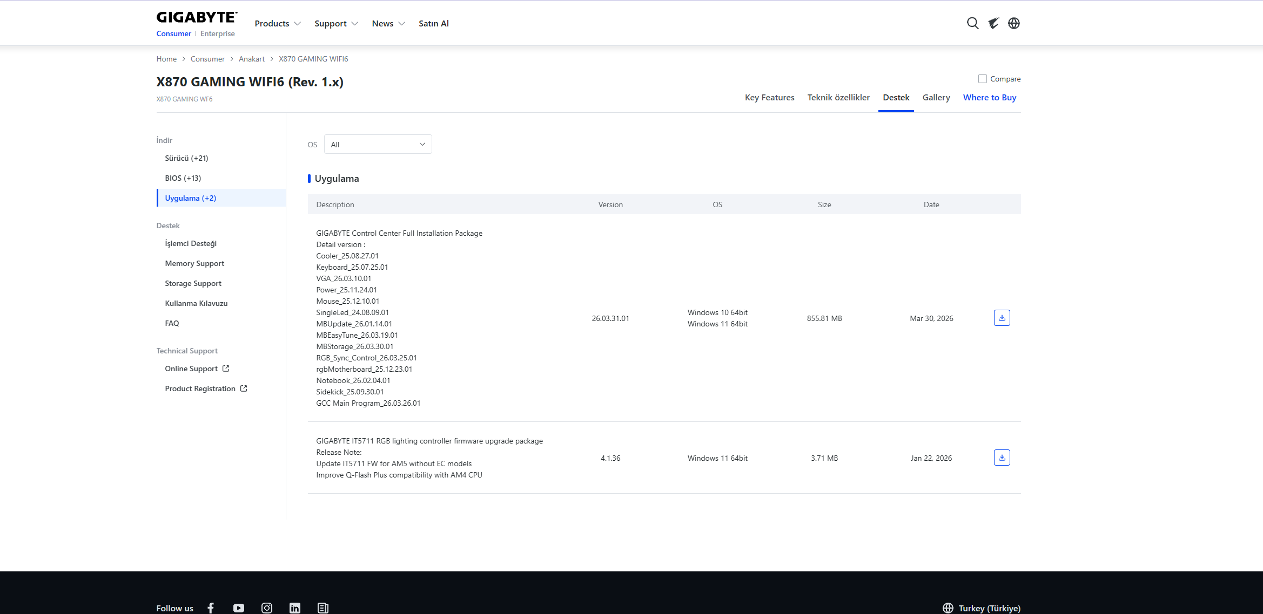Open the Where to Buy link
This screenshot has width=1263, height=614.
point(990,98)
